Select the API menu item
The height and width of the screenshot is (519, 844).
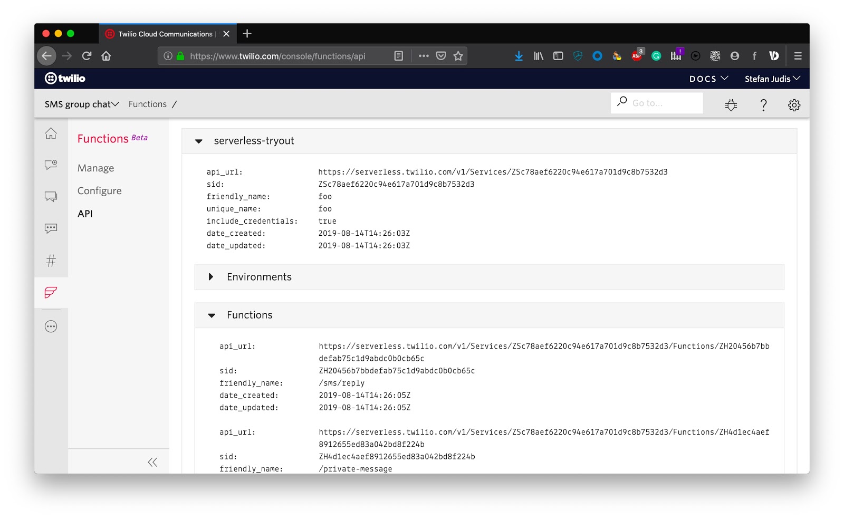(x=85, y=214)
